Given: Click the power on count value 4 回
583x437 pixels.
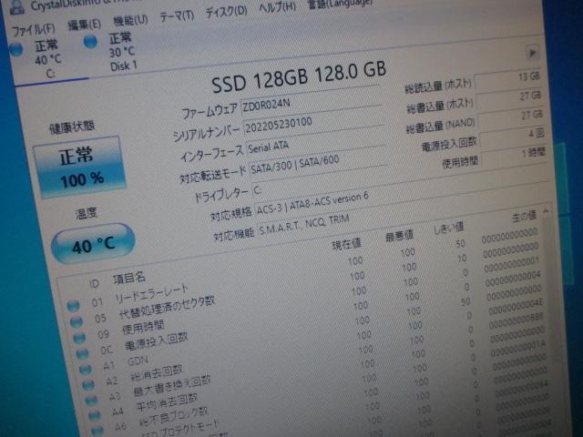Looking at the screenshot, I should pyautogui.click(x=513, y=137).
